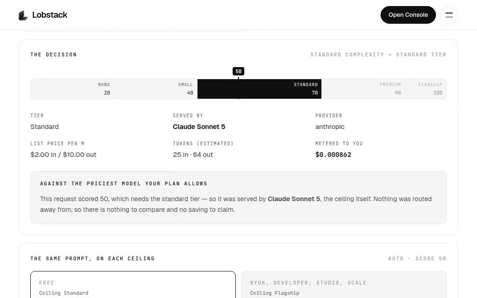The height and width of the screenshot is (298, 477).
Task: Click the Lobstack logo icon
Action: [x=23, y=15]
